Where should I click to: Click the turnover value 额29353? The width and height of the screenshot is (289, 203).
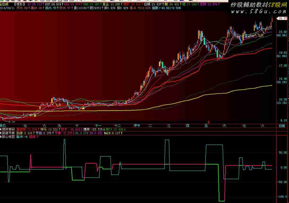coord(95,8)
